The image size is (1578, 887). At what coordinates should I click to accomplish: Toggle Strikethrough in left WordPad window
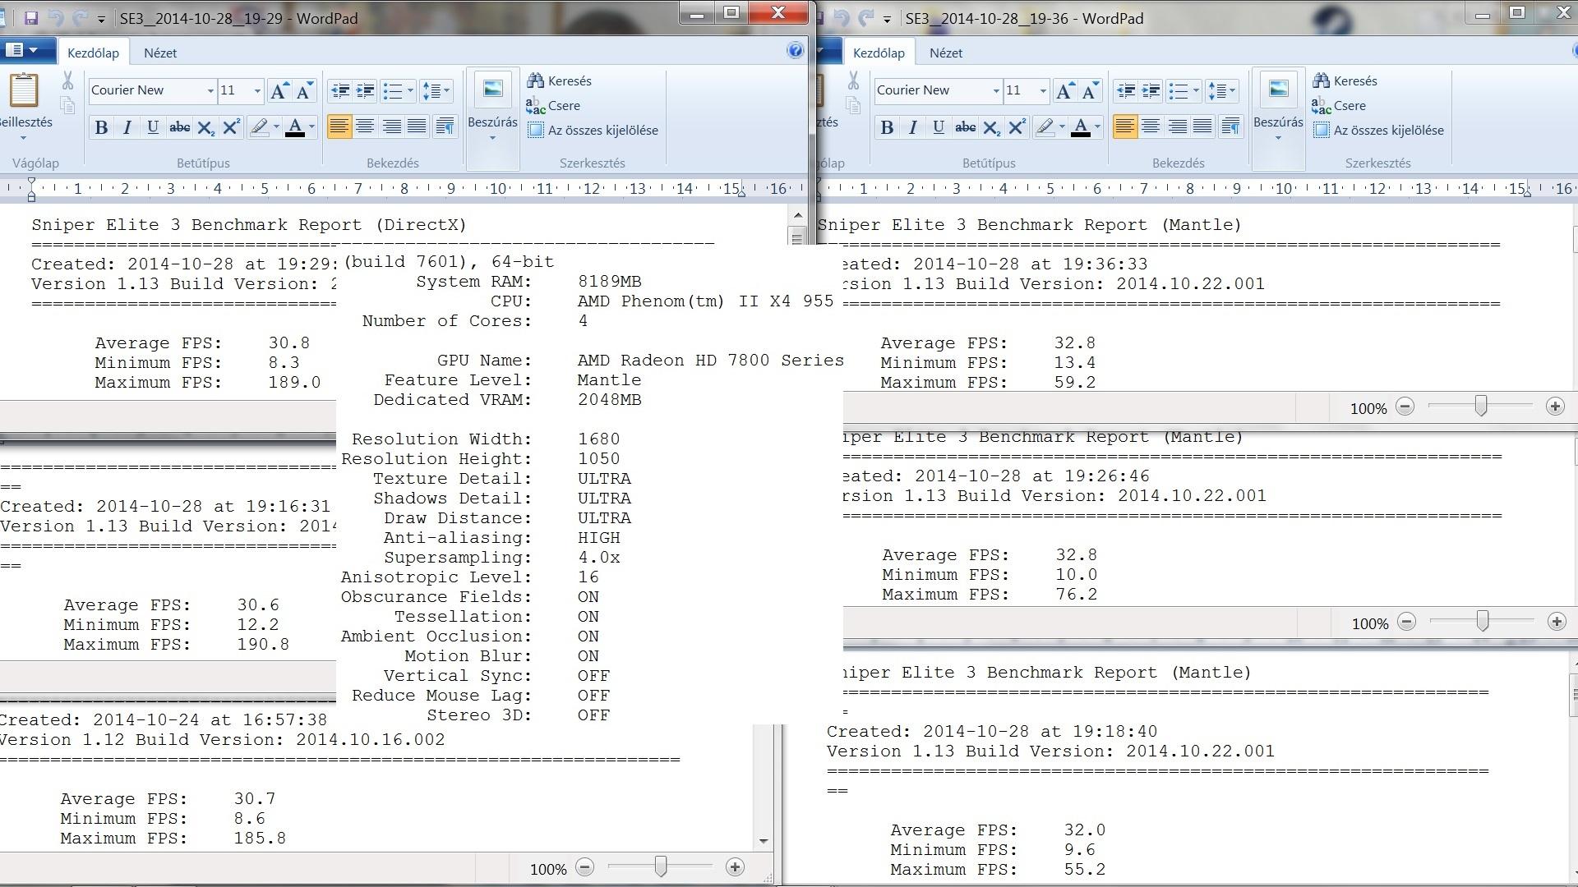(179, 127)
